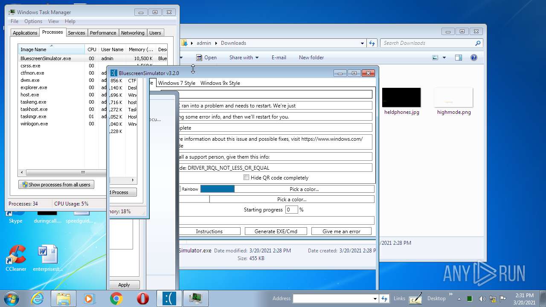Launch Opera browser from the taskbar

(x=143, y=298)
